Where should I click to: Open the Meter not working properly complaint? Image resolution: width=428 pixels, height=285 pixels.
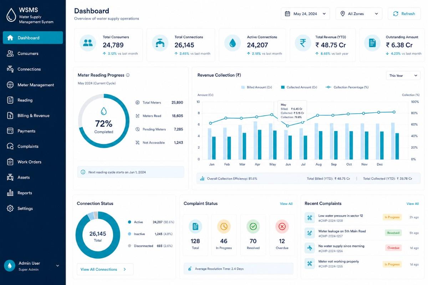tap(362, 264)
